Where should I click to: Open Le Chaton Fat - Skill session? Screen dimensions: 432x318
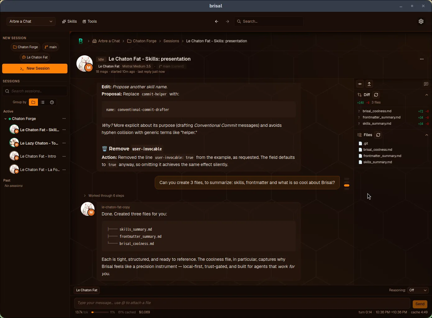point(35,130)
